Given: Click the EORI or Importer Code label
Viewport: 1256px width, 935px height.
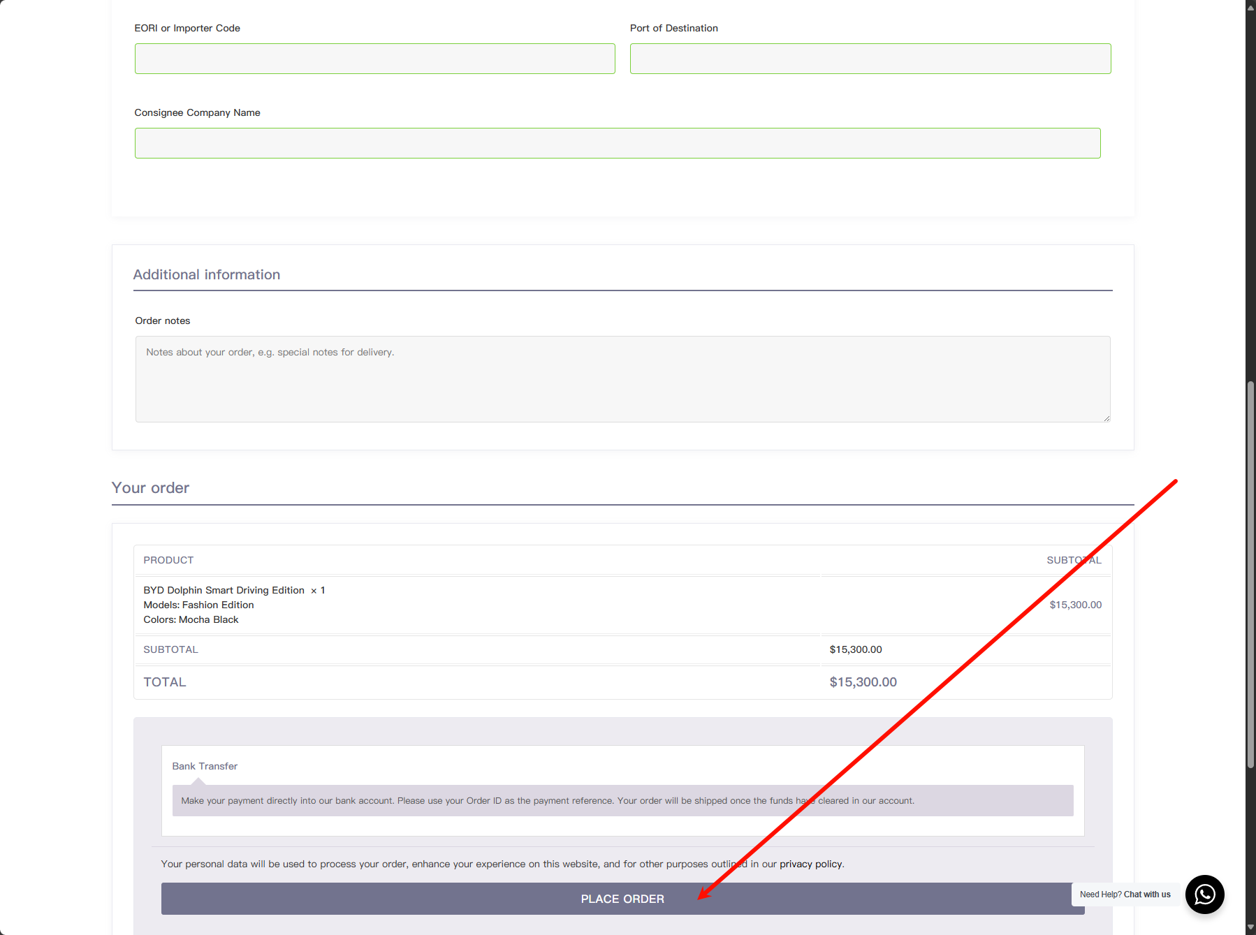Looking at the screenshot, I should tap(187, 28).
